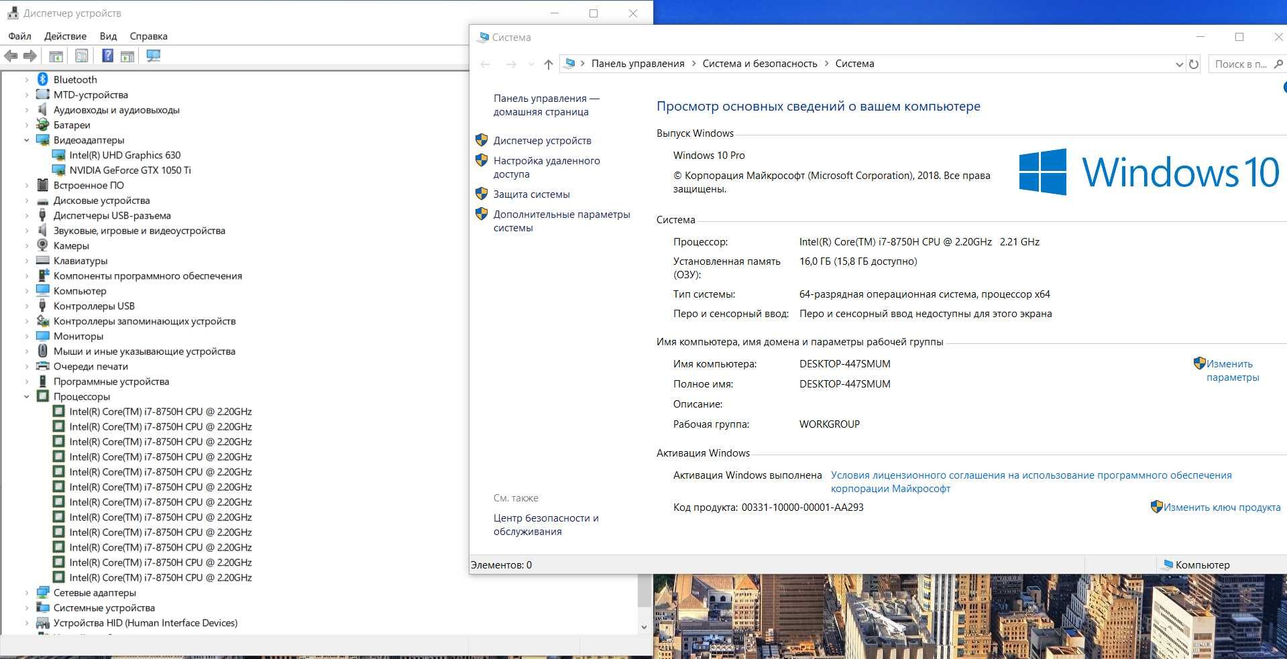Click the scan for hardware changes monitor icon
The height and width of the screenshot is (659, 1287).
(x=154, y=56)
